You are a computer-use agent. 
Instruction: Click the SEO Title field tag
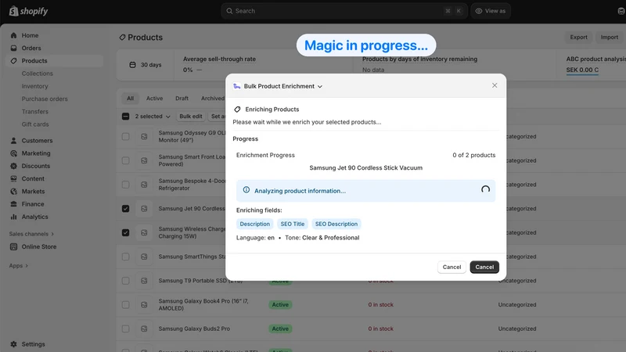tap(292, 224)
